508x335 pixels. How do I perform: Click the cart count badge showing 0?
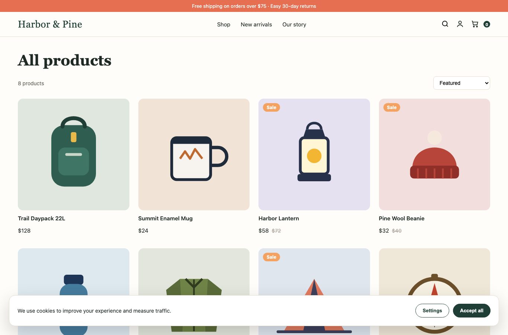[x=486, y=25]
